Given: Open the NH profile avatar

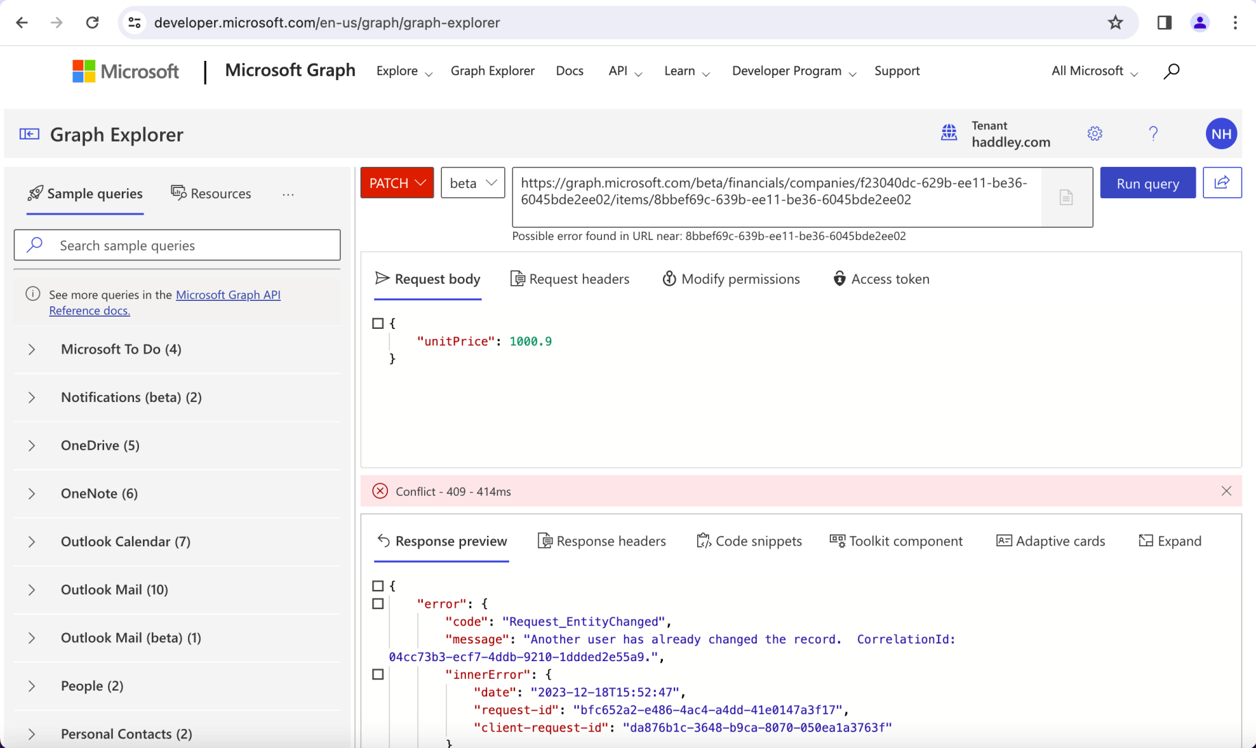Looking at the screenshot, I should 1221,134.
